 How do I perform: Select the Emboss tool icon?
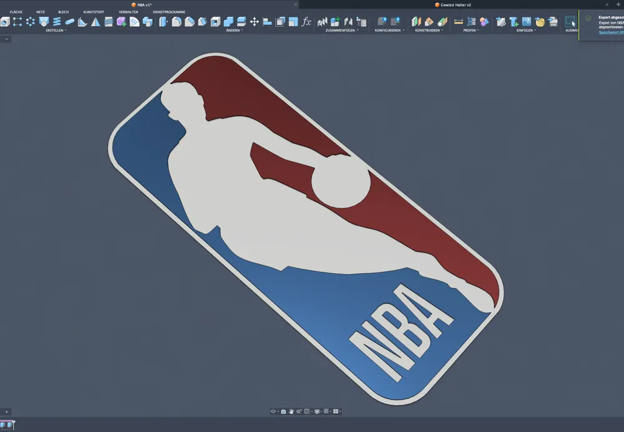[x=135, y=21]
